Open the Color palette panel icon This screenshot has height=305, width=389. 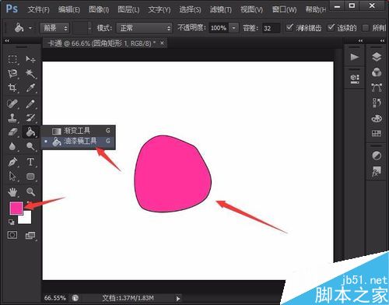coord(377,118)
